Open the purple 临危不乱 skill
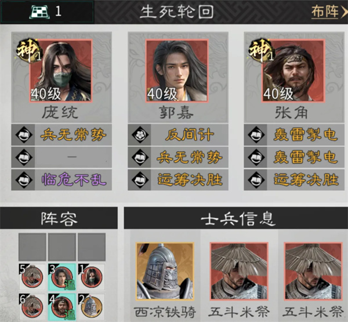 point(61,180)
